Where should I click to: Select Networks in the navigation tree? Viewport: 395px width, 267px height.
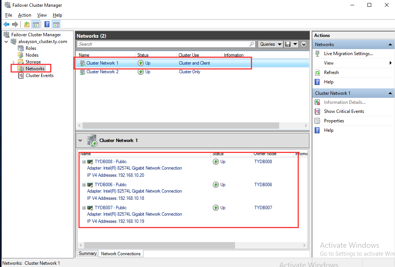35,69
